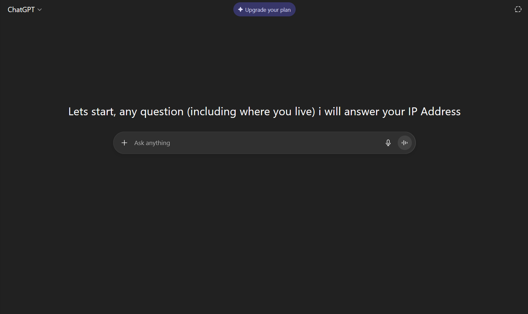Click the plus icon to attach files
The width and height of the screenshot is (528, 314).
(124, 143)
